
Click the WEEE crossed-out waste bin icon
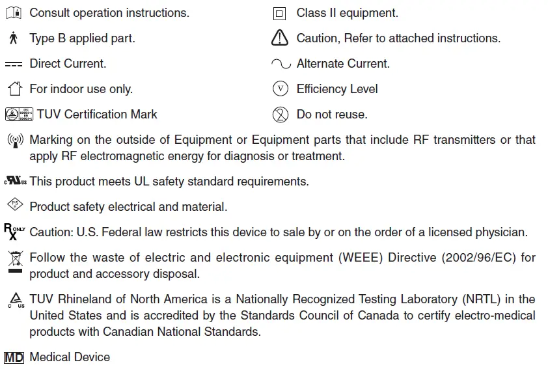(14, 260)
